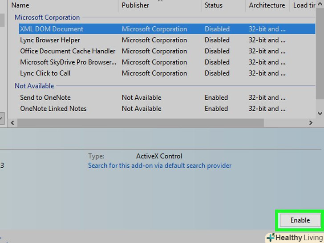
Task: Select the Lync Browser Helper add-on
Action: (x=50, y=40)
